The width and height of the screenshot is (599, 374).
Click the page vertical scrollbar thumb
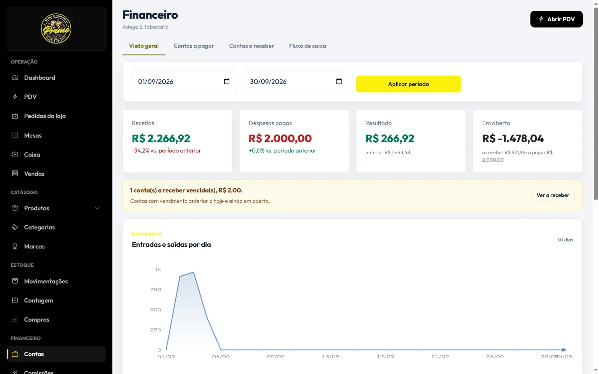[596, 104]
